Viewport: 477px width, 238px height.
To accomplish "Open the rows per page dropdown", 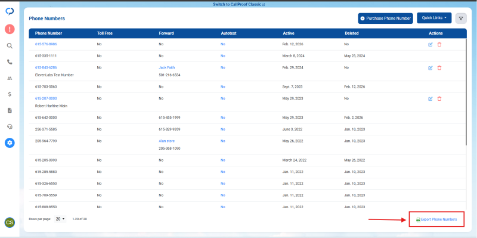I will pyautogui.click(x=60, y=219).
